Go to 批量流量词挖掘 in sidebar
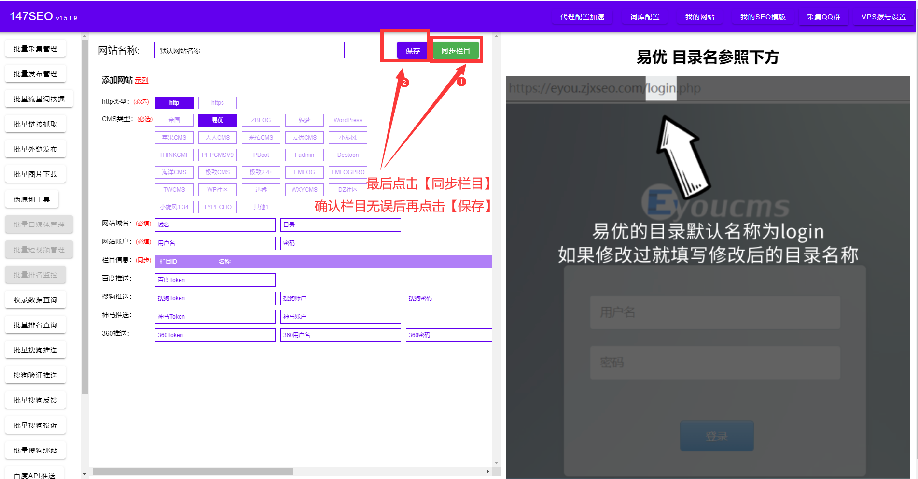The width and height of the screenshot is (918, 479). point(39,99)
